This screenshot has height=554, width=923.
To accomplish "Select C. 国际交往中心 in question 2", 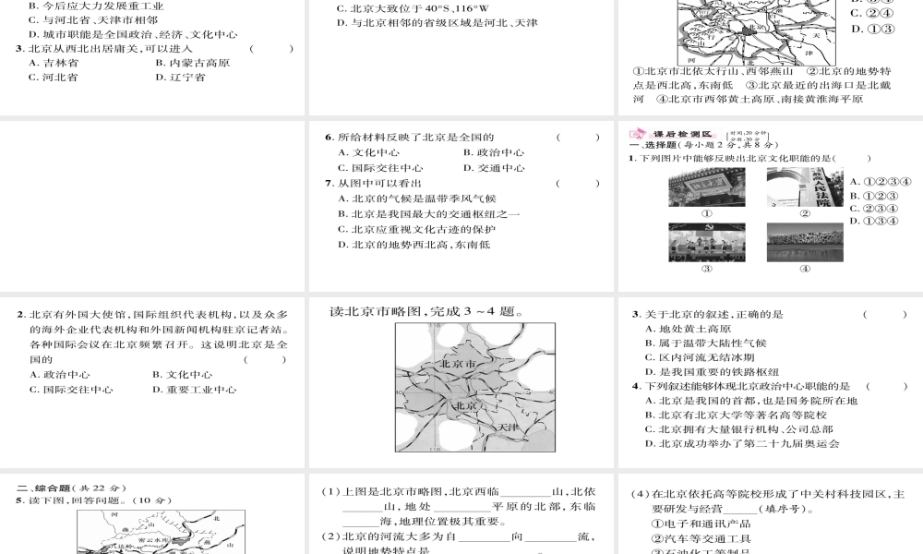I will click(71, 390).
